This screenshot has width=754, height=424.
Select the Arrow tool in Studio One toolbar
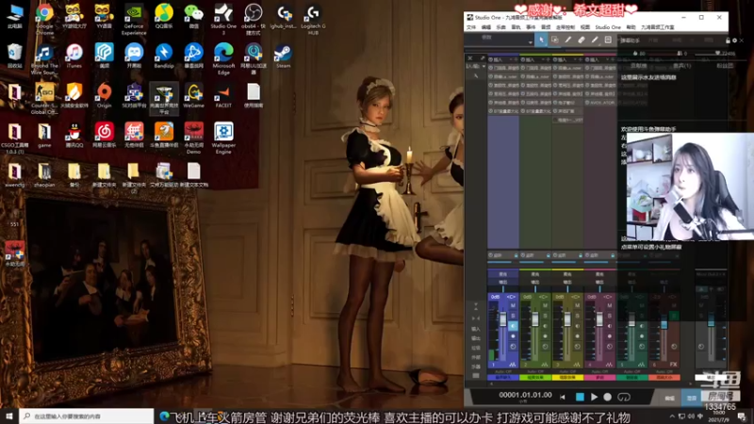pyautogui.click(x=541, y=41)
